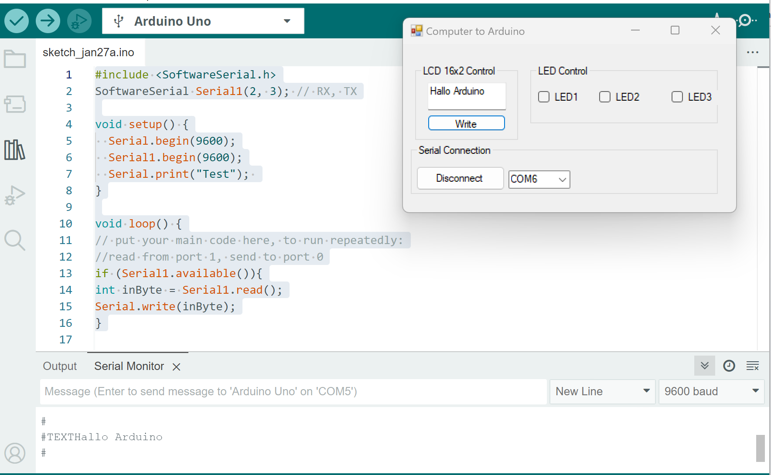Click the //read from port 1 comment line
The width and height of the screenshot is (771, 475).
tap(209, 257)
